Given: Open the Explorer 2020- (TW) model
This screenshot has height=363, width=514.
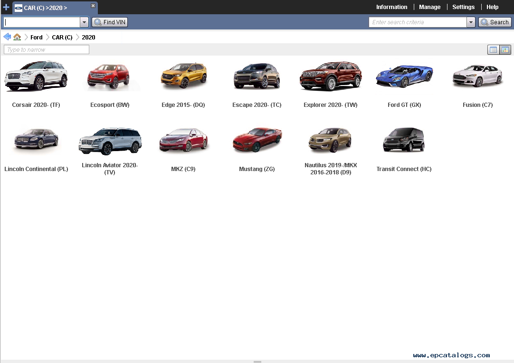Looking at the screenshot, I should click(x=331, y=76).
